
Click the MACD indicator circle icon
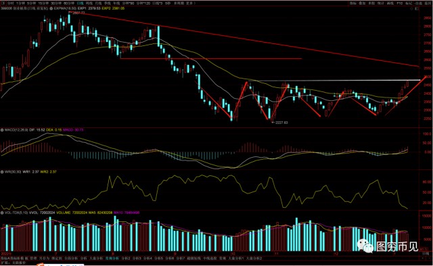point(2,130)
